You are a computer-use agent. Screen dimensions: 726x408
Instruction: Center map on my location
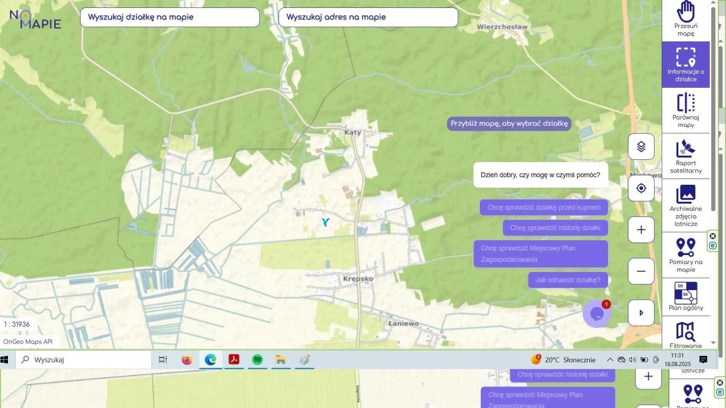coord(641,188)
